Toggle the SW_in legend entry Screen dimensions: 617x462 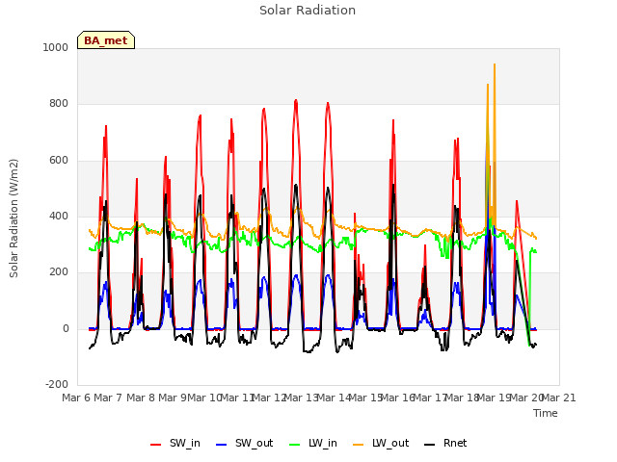pyautogui.click(x=175, y=444)
